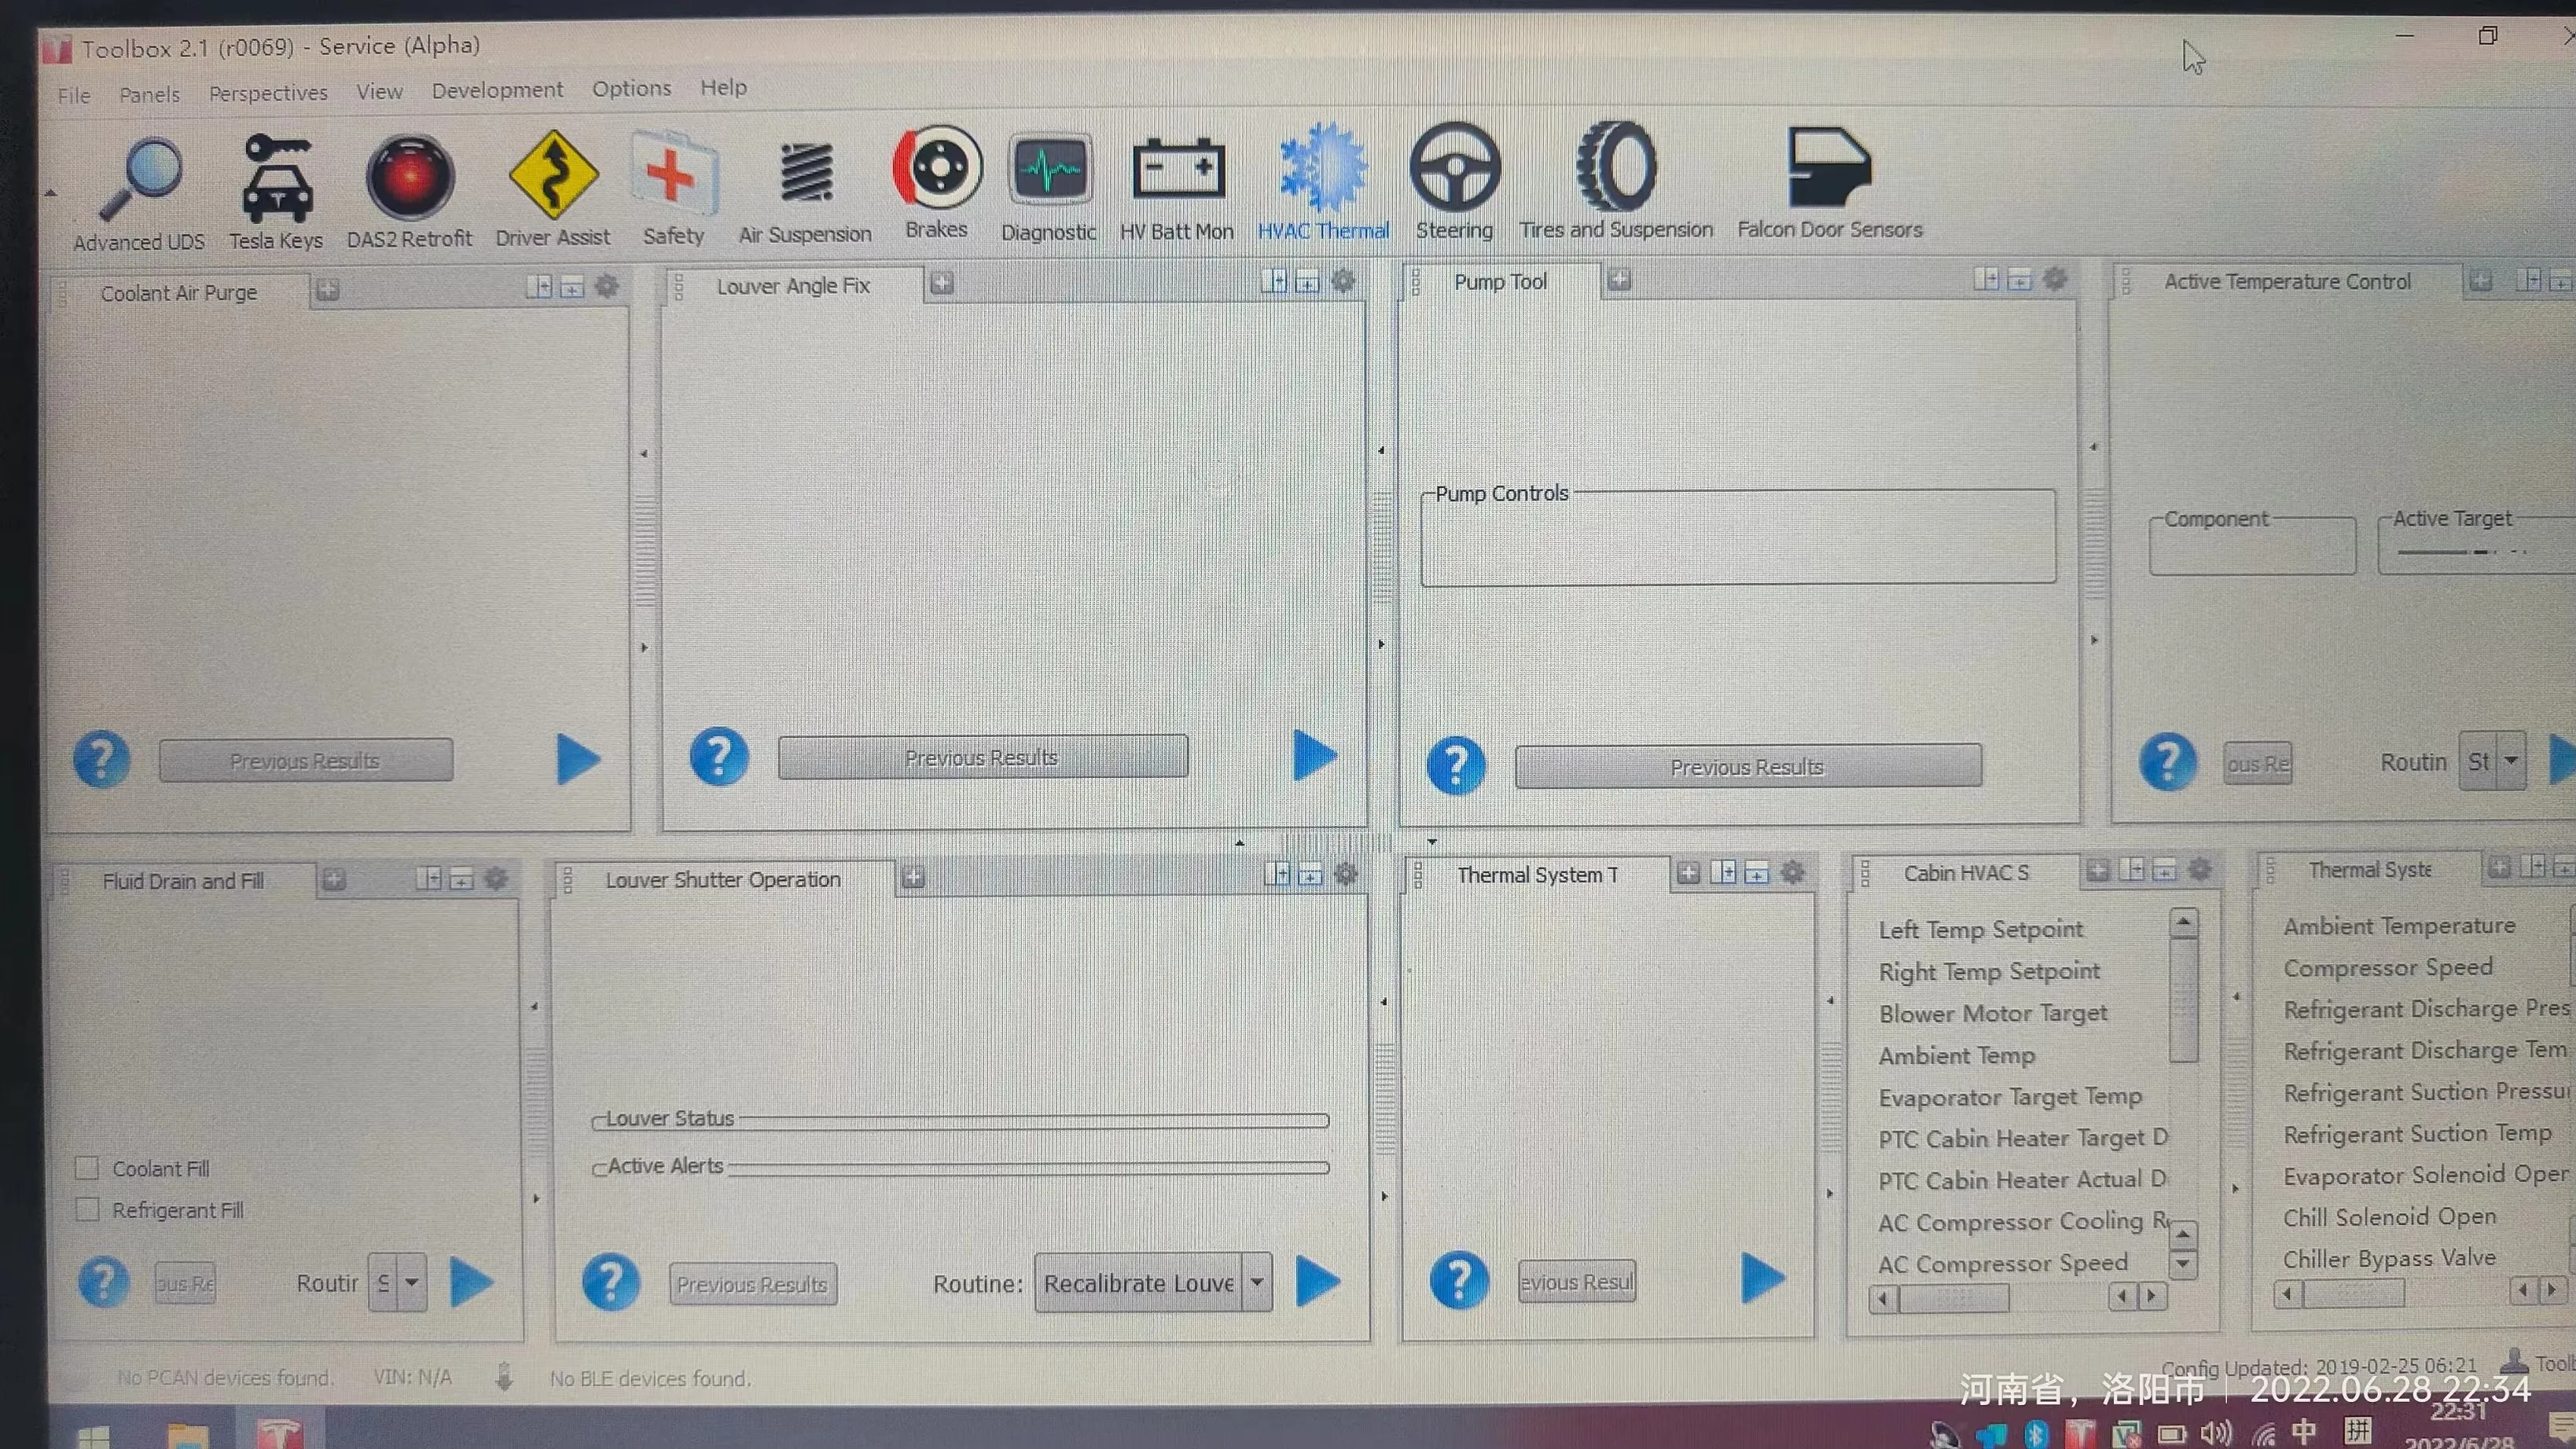Enable the Refrigerant Fill checkbox
The height and width of the screenshot is (1449, 2576).
(x=87, y=1209)
